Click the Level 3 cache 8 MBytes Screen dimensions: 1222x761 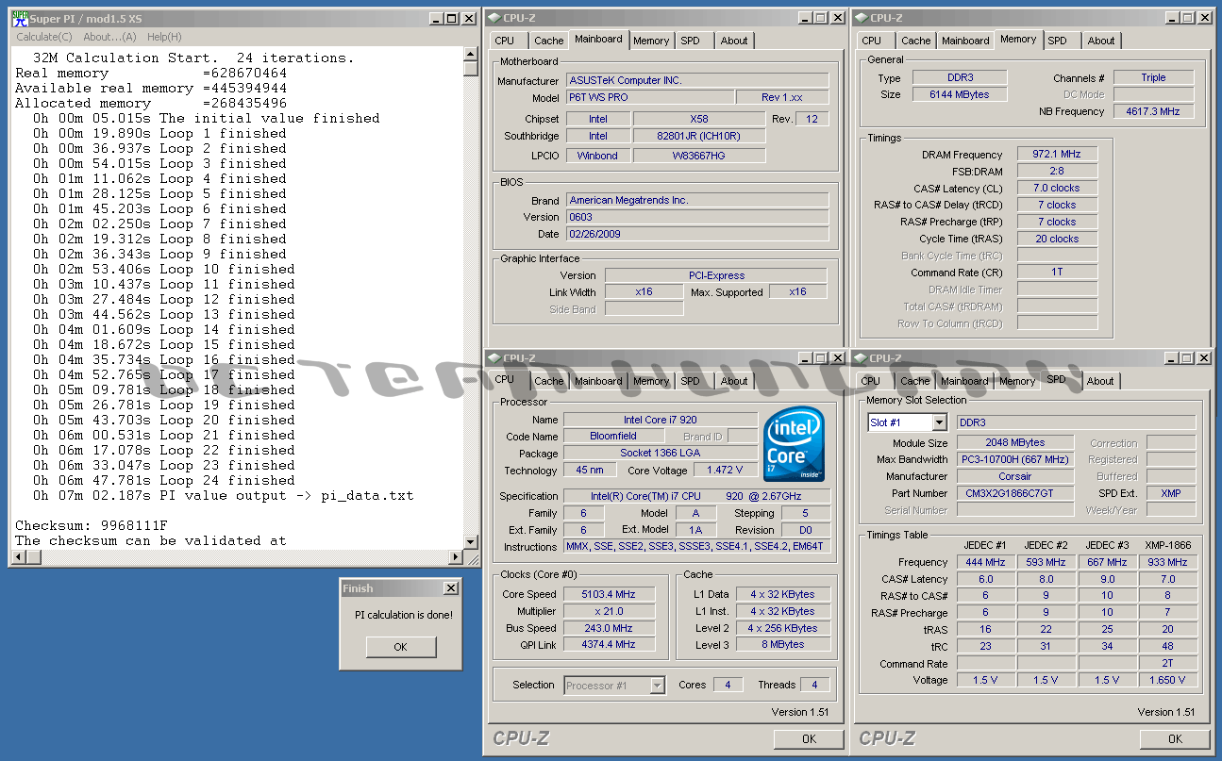point(783,645)
